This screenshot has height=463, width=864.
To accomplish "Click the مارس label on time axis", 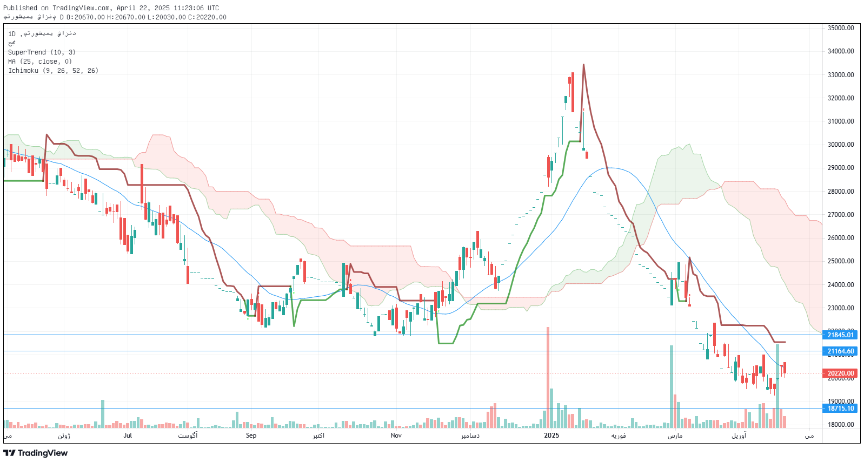I will click(675, 435).
